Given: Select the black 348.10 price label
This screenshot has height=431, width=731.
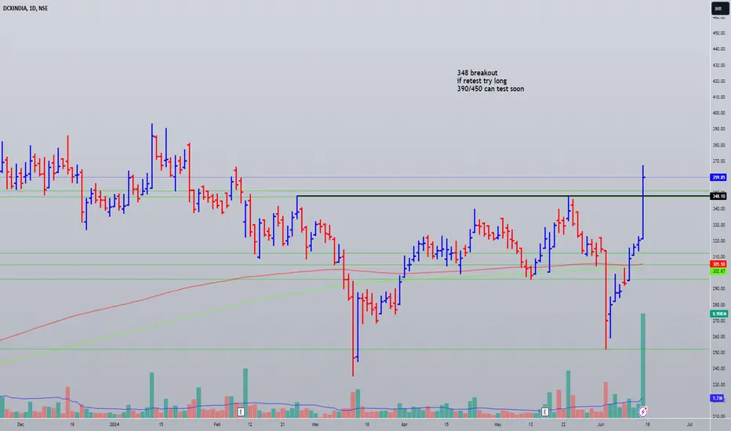Looking at the screenshot, I should [x=718, y=196].
